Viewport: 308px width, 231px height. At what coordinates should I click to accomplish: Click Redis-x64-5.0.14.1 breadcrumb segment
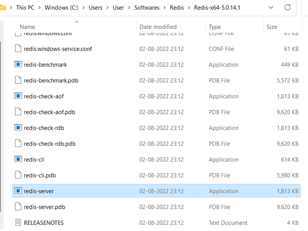(x=217, y=8)
